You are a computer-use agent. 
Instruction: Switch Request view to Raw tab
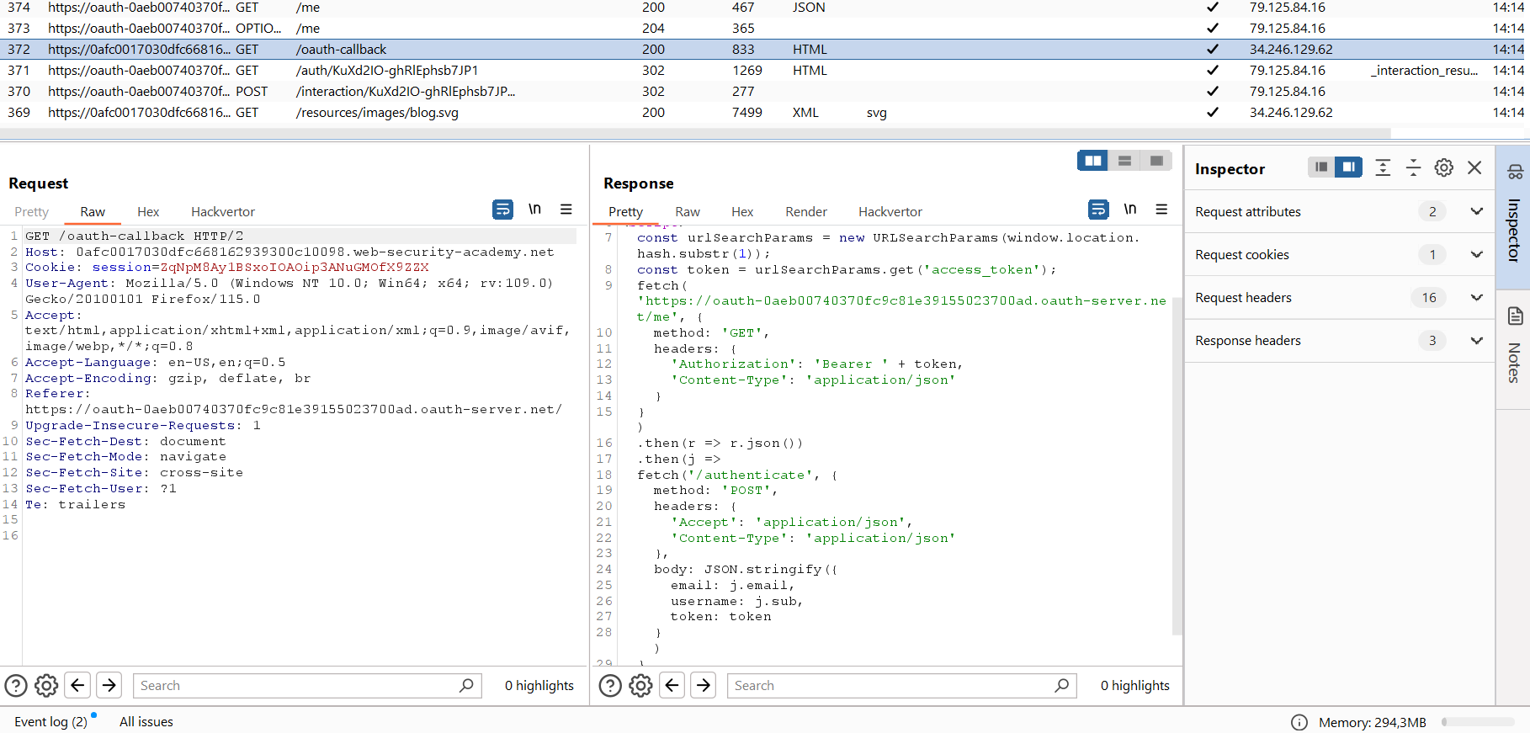[93, 212]
